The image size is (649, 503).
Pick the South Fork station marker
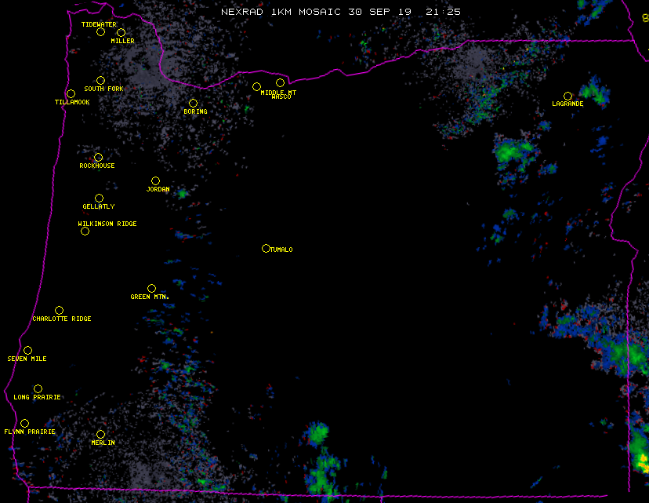click(x=100, y=80)
